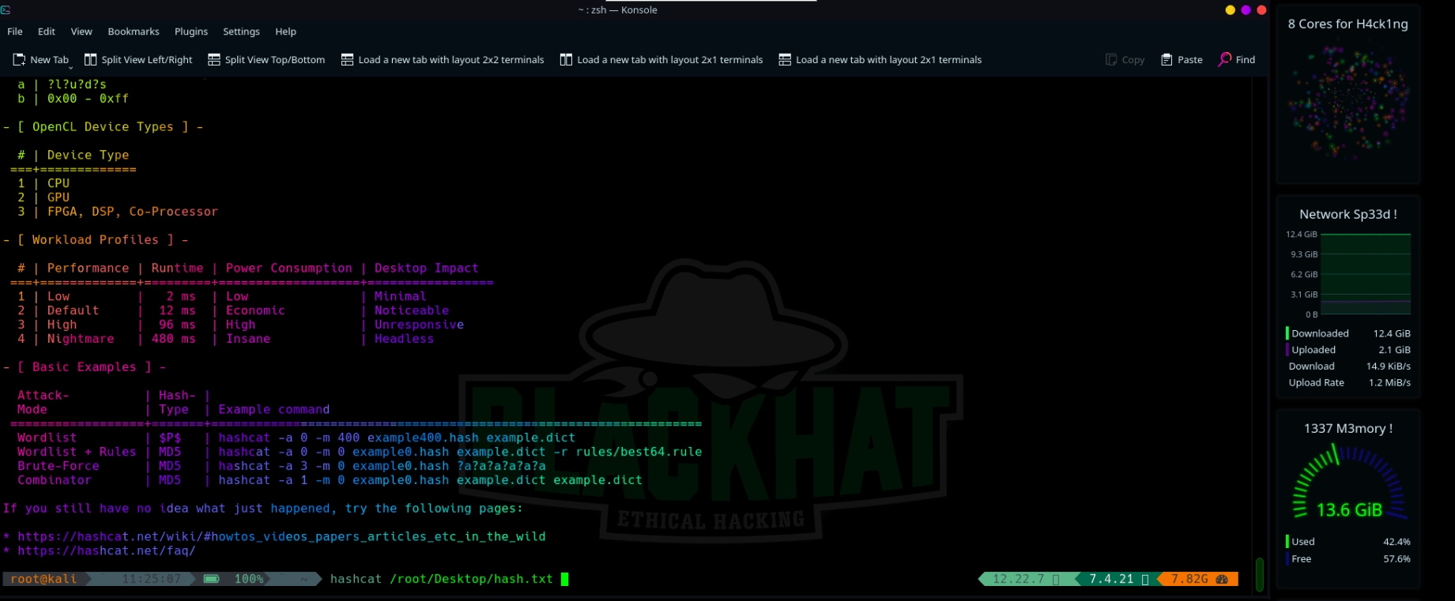Click the Basic Examples heading
The height and width of the screenshot is (601, 1455).
(x=85, y=366)
